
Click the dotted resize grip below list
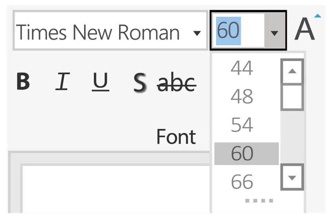(x=259, y=201)
